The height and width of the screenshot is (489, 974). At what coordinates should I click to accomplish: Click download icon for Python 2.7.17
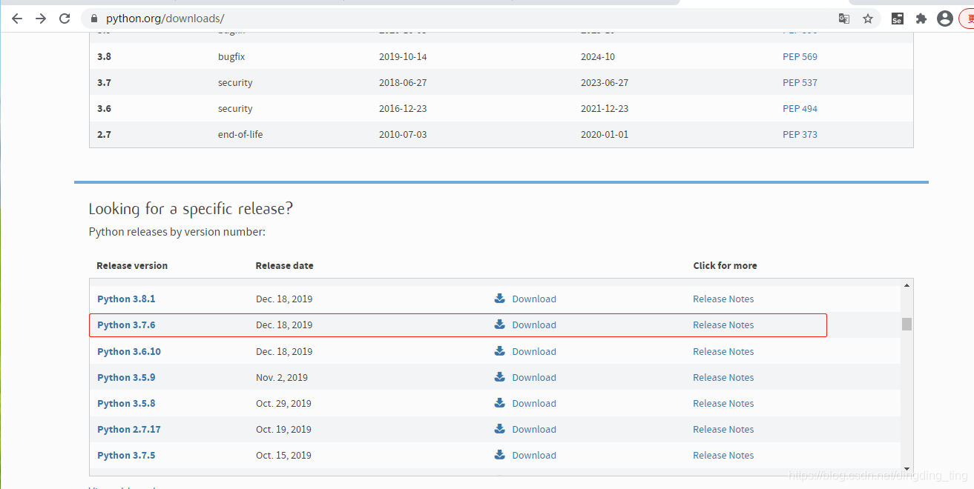coord(500,429)
